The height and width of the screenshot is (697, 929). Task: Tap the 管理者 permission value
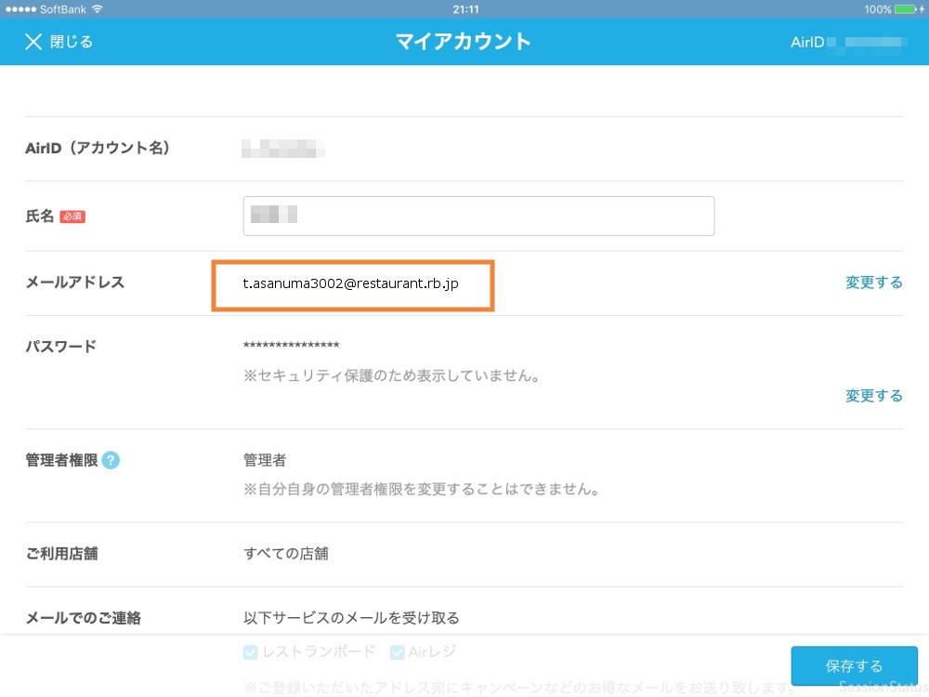click(x=265, y=460)
